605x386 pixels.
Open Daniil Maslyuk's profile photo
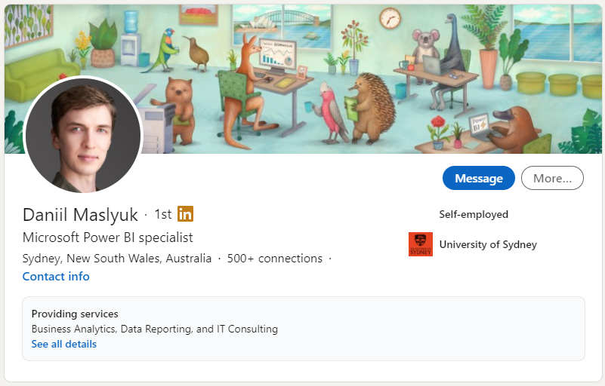point(83,135)
